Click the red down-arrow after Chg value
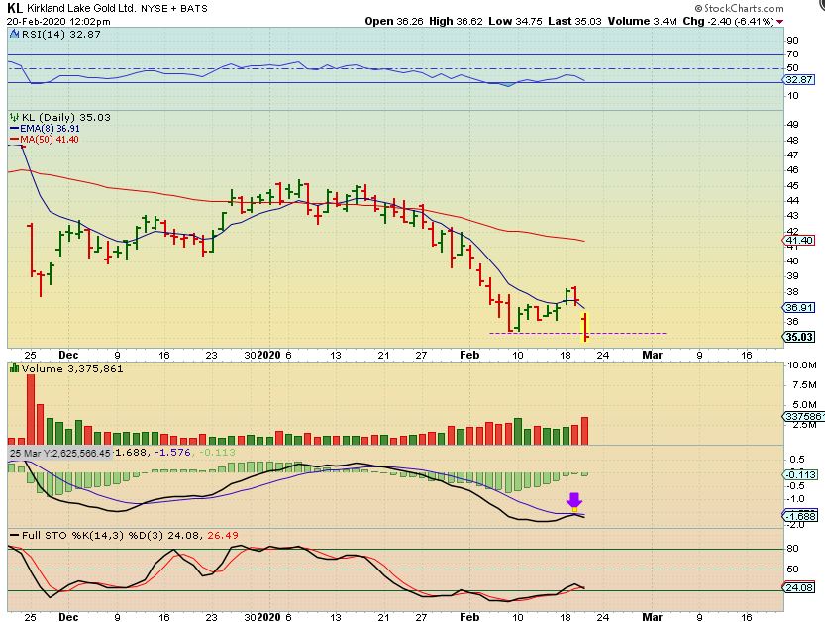The width and height of the screenshot is (825, 622). coord(779,22)
